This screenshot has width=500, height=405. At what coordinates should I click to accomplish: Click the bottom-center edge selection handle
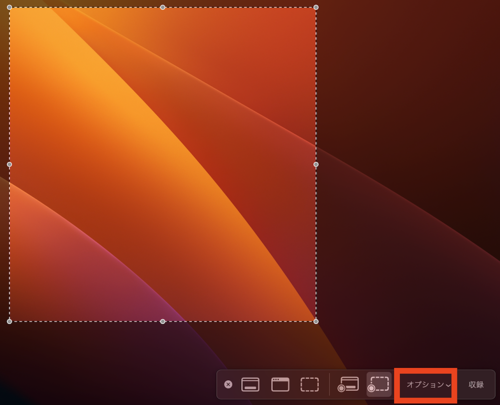[163, 321]
